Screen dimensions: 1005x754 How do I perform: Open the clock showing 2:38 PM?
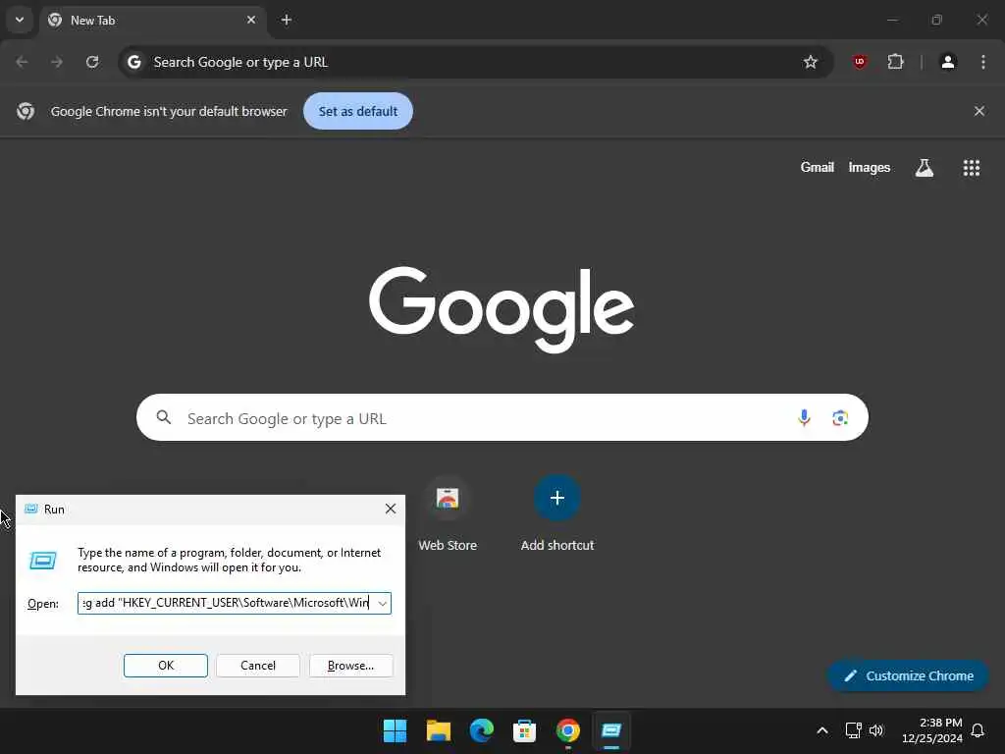pyautogui.click(x=931, y=730)
